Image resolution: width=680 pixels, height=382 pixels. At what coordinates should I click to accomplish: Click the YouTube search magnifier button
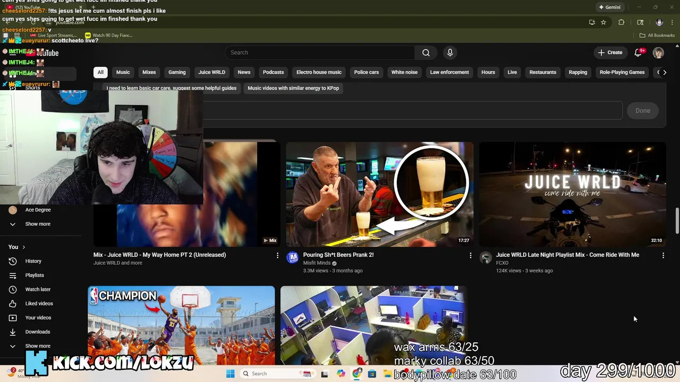coord(426,53)
